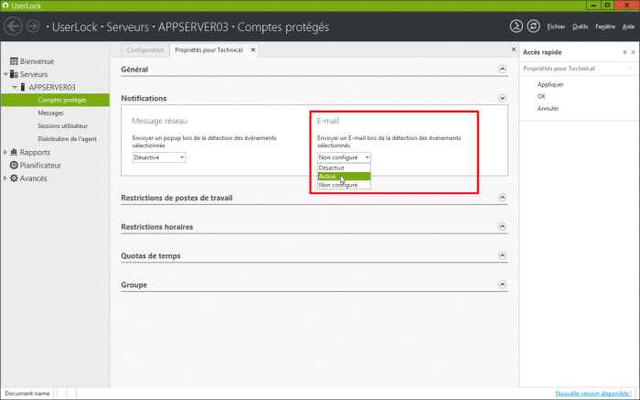This screenshot has width=640, height=400.
Task: Close the Propriétés pour Technical tab
Action: click(253, 49)
